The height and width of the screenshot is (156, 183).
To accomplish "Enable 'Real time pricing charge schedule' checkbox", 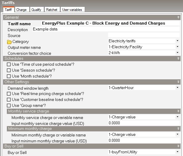I will pos(9,94).
